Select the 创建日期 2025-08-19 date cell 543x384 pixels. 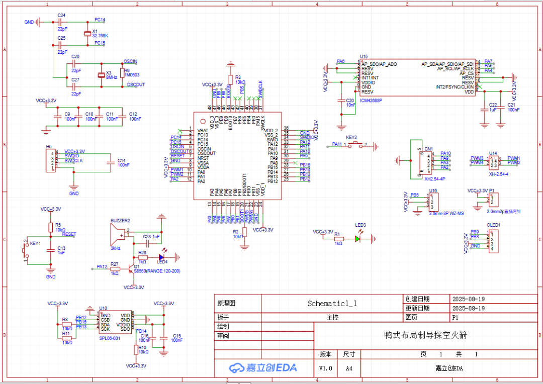[468, 299]
